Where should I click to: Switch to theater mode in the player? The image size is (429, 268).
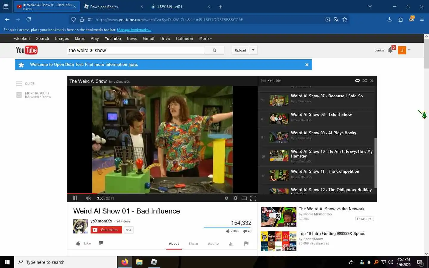tap(244, 198)
